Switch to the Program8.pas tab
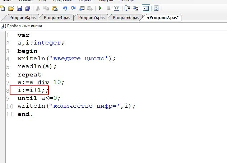 pos(22,18)
